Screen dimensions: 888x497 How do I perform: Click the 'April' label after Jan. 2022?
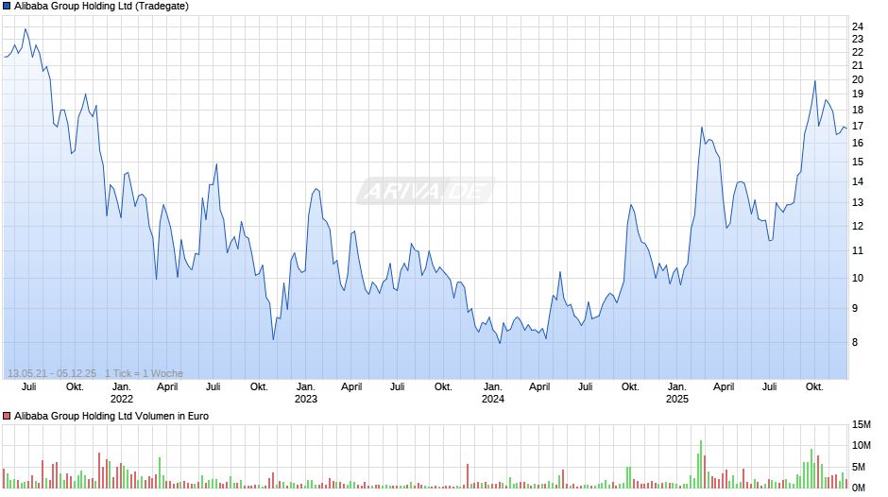tap(167, 387)
